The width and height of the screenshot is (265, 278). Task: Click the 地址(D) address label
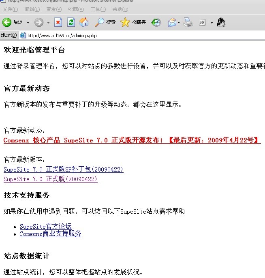tap(9, 35)
